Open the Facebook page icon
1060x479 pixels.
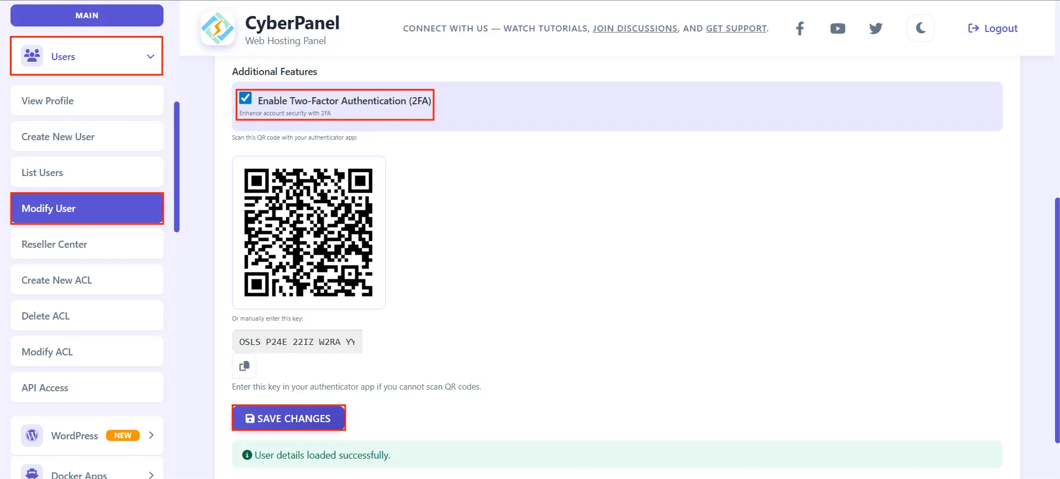pos(799,29)
